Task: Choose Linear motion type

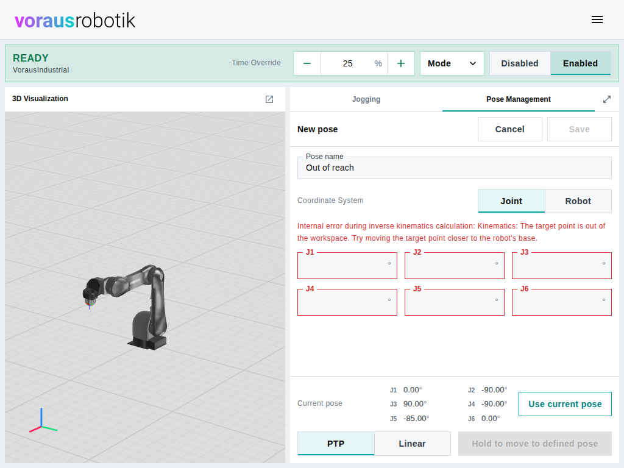Action: (412, 444)
